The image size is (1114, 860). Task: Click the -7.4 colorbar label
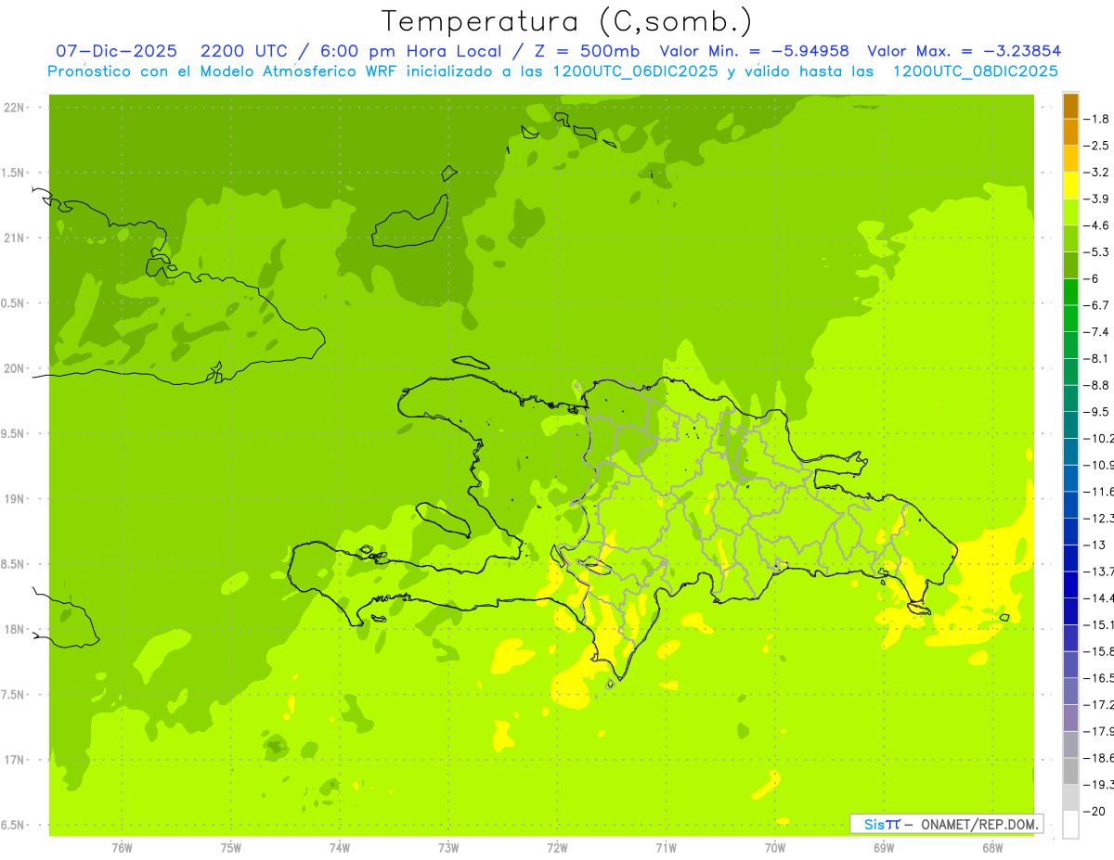pos(1096,332)
